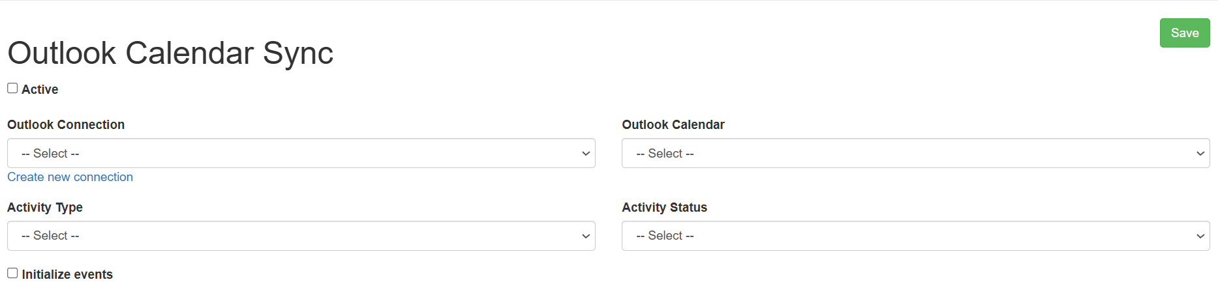The width and height of the screenshot is (1218, 297).
Task: Follow the Create new connection link
Action: coord(70,177)
